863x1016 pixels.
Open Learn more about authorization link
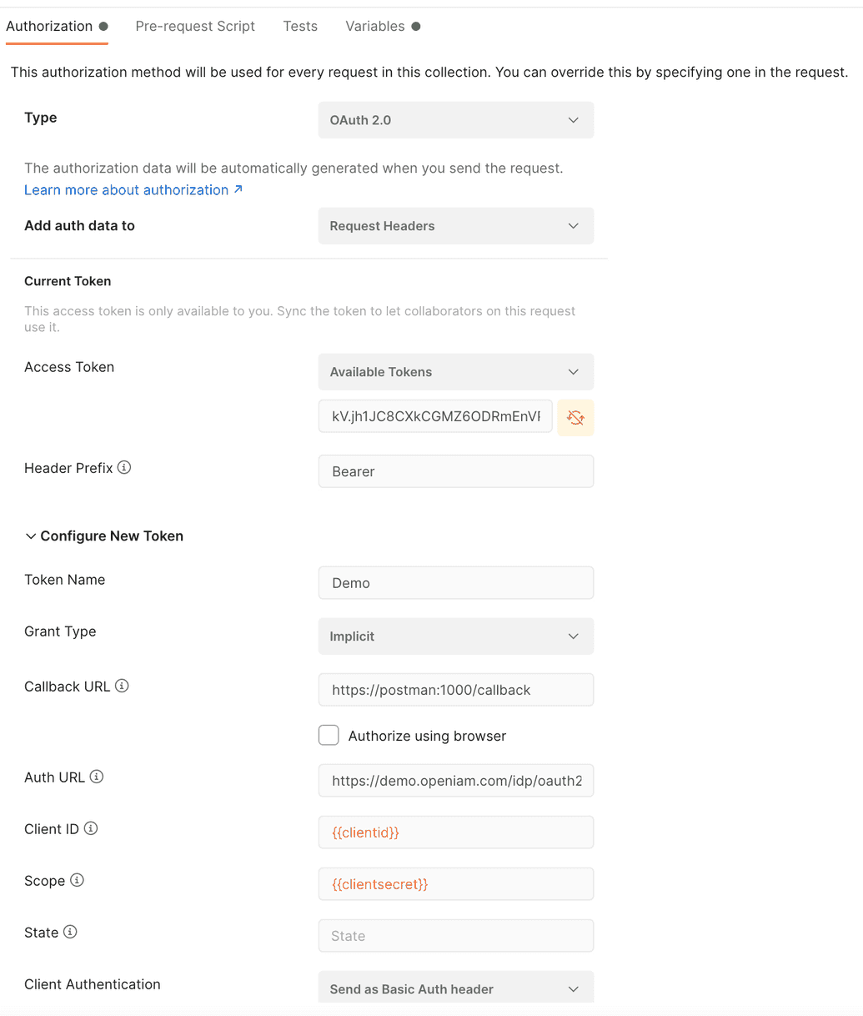pos(126,189)
